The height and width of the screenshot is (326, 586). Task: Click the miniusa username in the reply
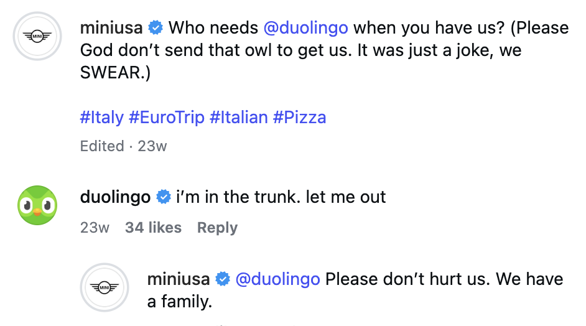coord(179,279)
